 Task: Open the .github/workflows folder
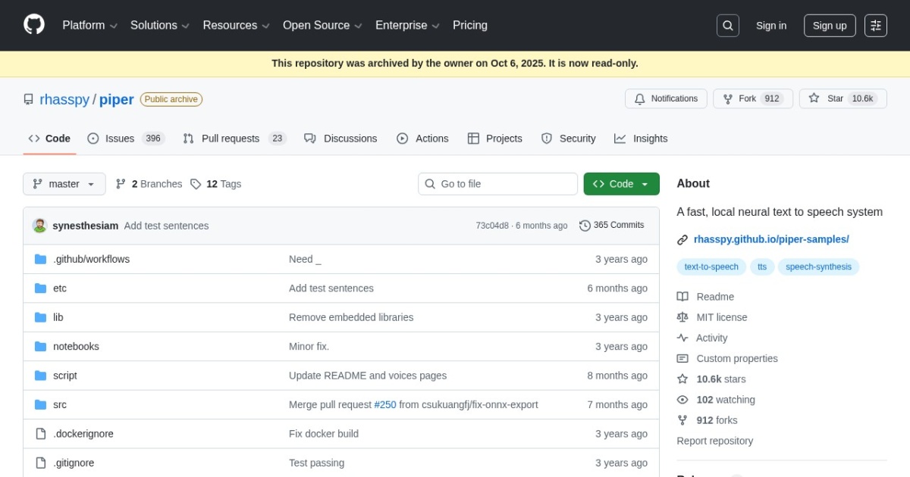click(x=91, y=259)
